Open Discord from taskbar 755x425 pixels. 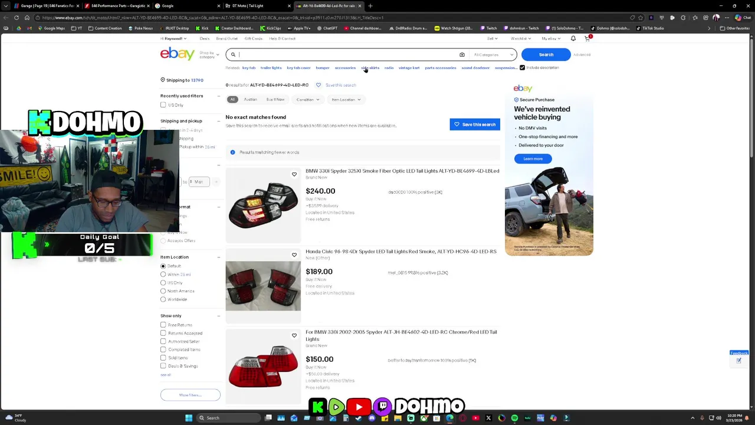point(372,418)
